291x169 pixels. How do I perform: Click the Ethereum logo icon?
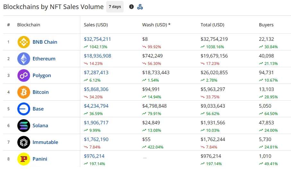[23, 59]
